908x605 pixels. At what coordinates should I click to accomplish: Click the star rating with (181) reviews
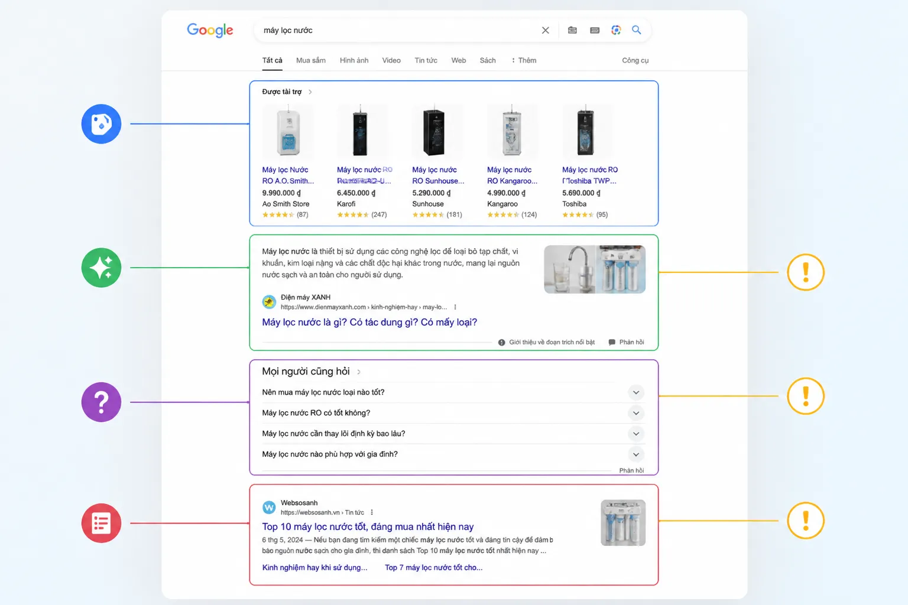[x=437, y=214]
